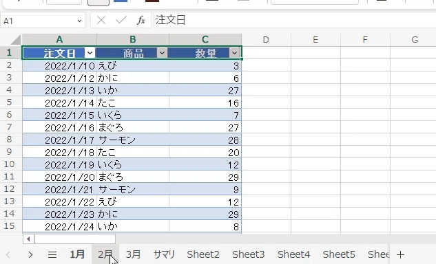Click inside the formula bar showing 注文日
The height and width of the screenshot is (264, 436).
click(x=295, y=20)
